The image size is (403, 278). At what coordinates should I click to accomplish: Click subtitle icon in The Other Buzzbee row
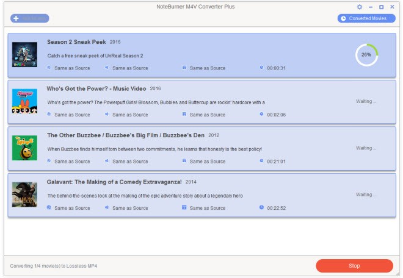pyautogui.click(x=184, y=161)
